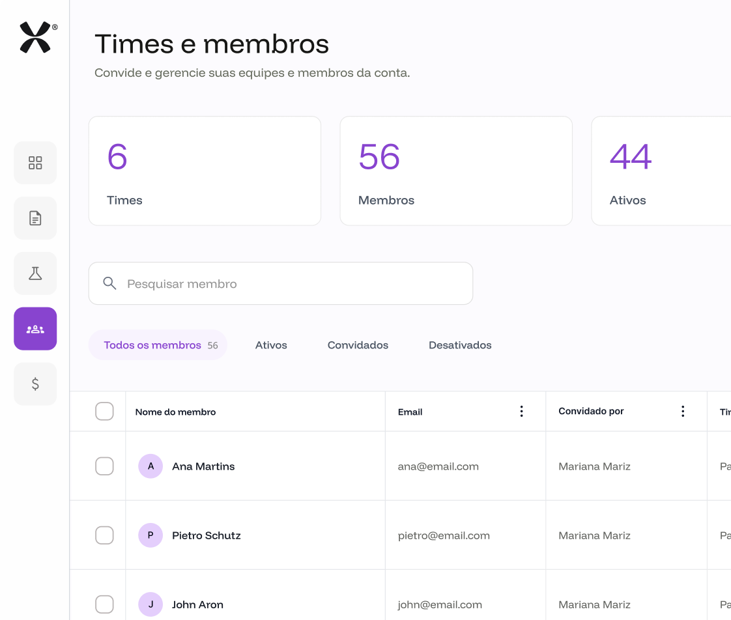Switch to the Ativos tab
This screenshot has height=620, width=731.
click(271, 345)
